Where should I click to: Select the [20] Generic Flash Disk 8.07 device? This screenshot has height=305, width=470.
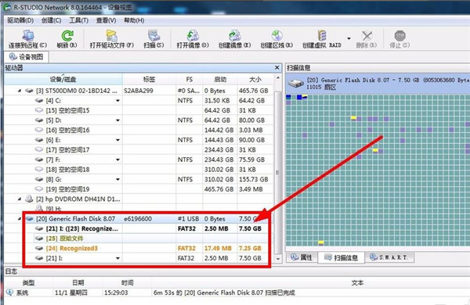(x=75, y=219)
